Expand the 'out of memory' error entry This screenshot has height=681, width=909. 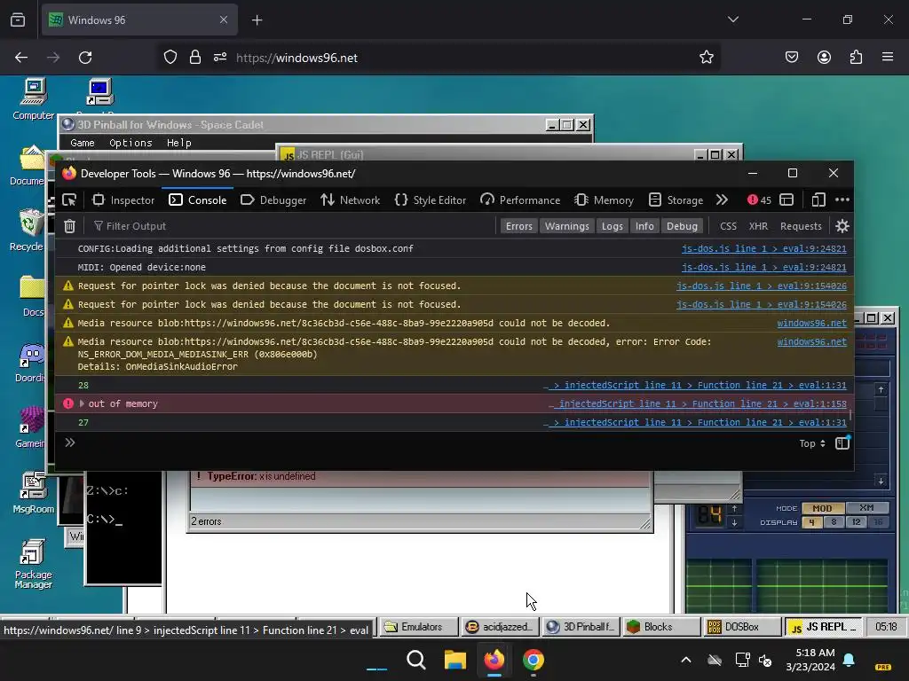tap(82, 403)
